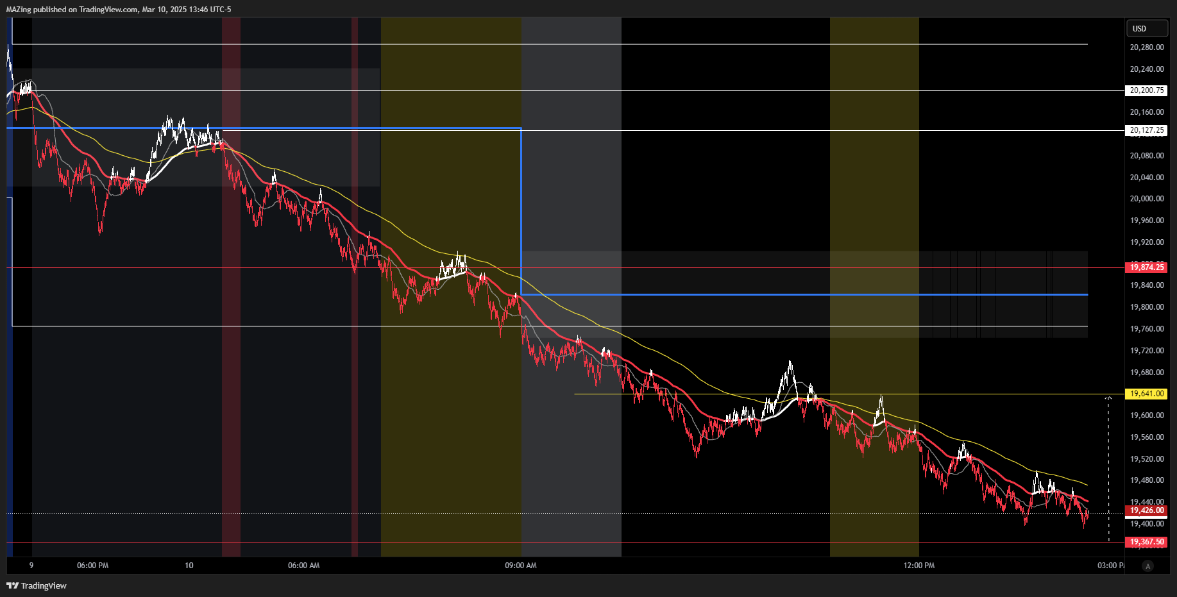Click the 20,280.00 price scale value
Viewport: 1177px width, 597px height.
1147,47
